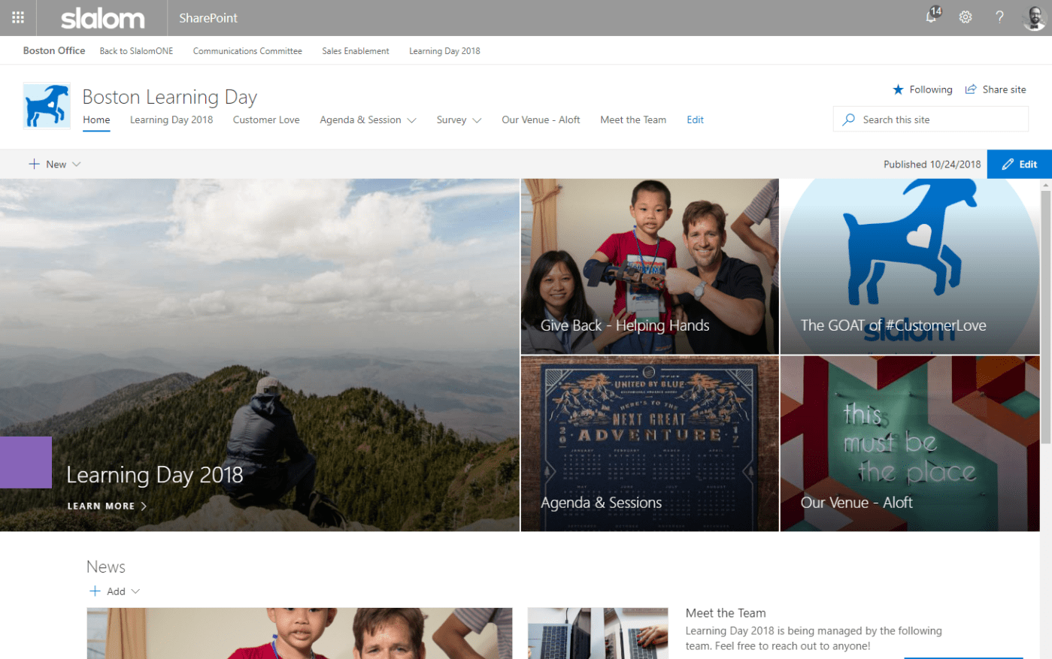
Task: Click the Share site icon
Action: coord(971,89)
